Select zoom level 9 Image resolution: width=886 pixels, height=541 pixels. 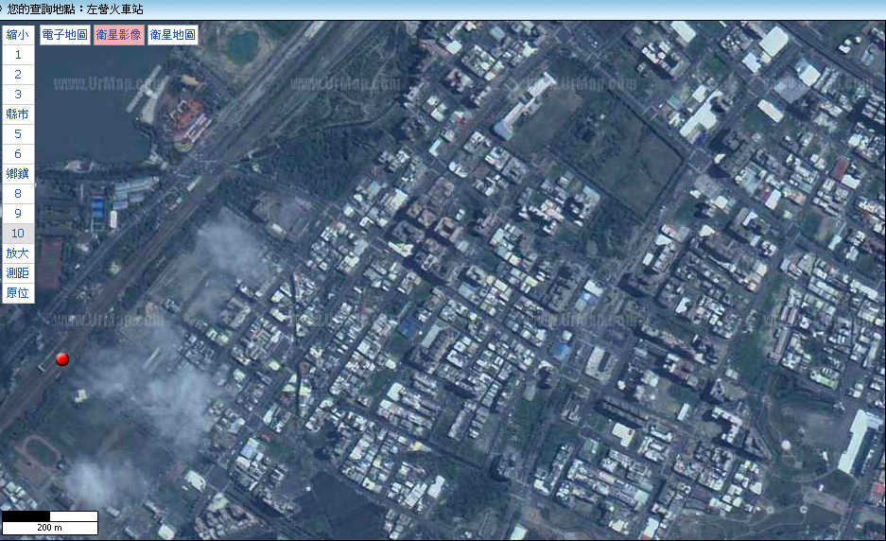[x=18, y=214]
